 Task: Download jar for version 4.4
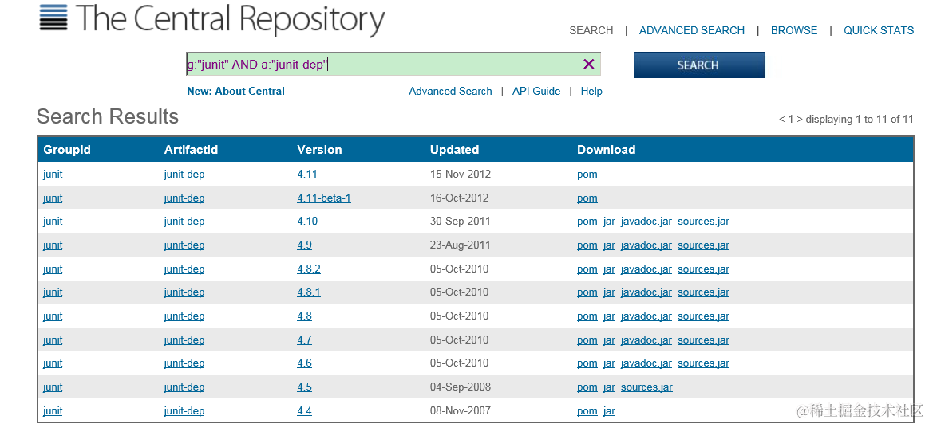point(609,411)
